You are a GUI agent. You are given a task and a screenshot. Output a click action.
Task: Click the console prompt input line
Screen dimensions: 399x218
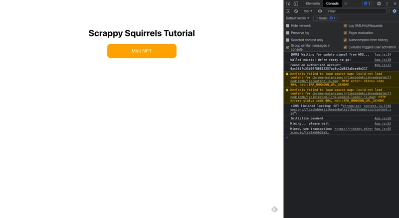coord(342,137)
